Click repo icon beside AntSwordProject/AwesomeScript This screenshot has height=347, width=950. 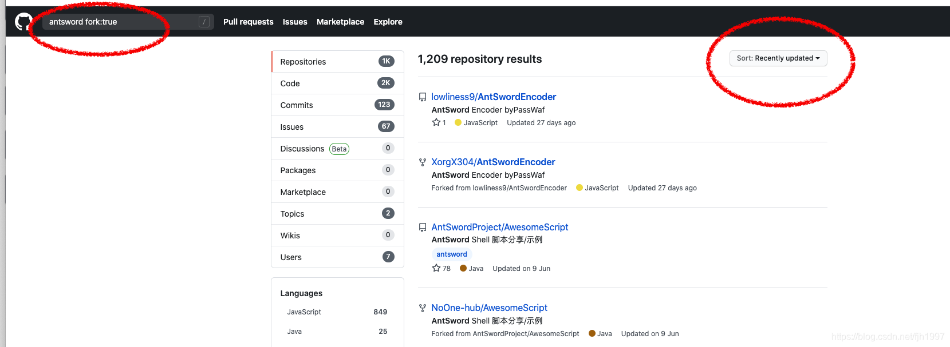tap(423, 228)
